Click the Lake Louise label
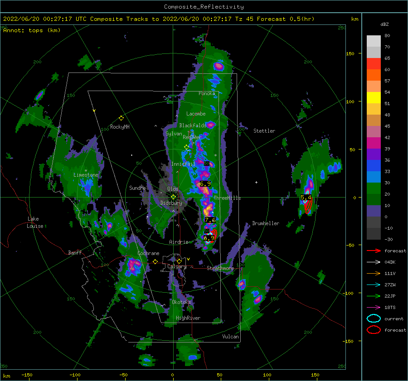This screenshot has height=381, width=408. click(x=35, y=222)
